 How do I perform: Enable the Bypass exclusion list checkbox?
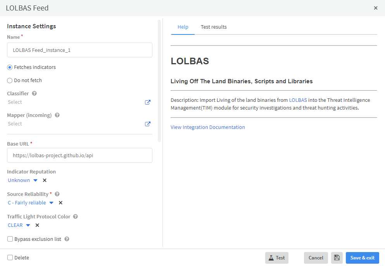[x=10, y=239]
